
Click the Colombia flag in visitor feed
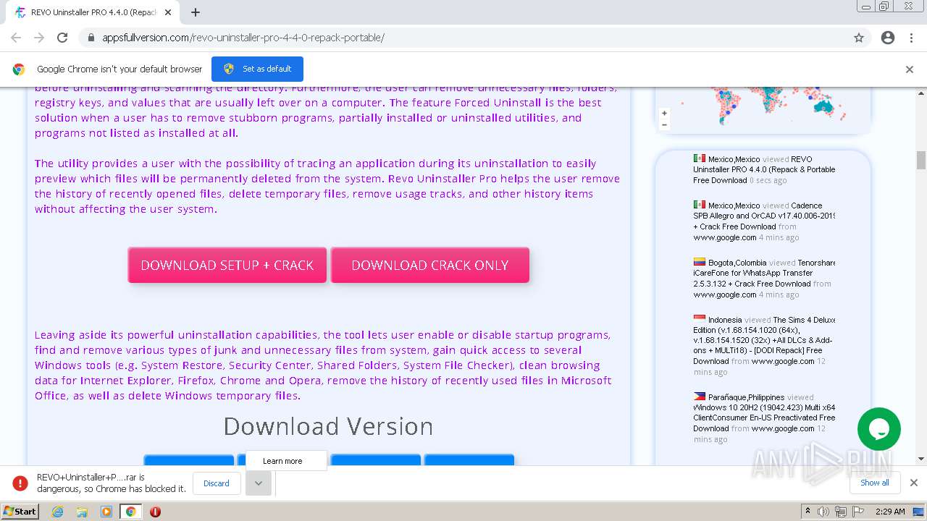(x=700, y=262)
